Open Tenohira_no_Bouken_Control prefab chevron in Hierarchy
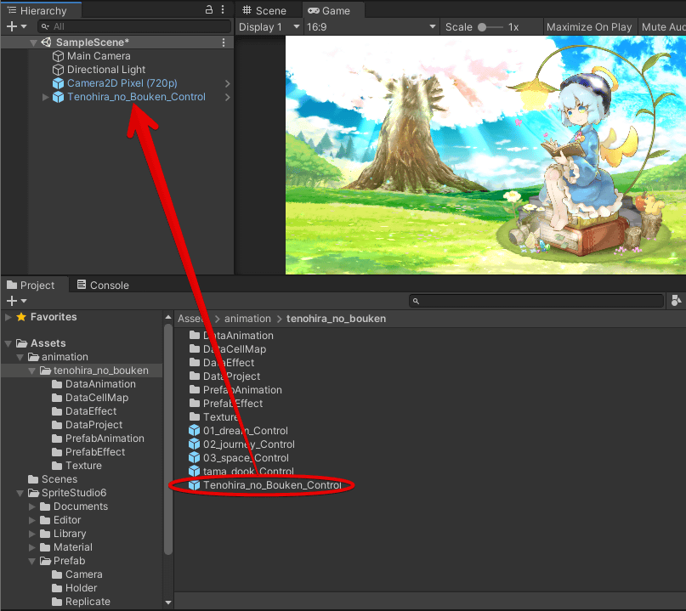 [228, 97]
